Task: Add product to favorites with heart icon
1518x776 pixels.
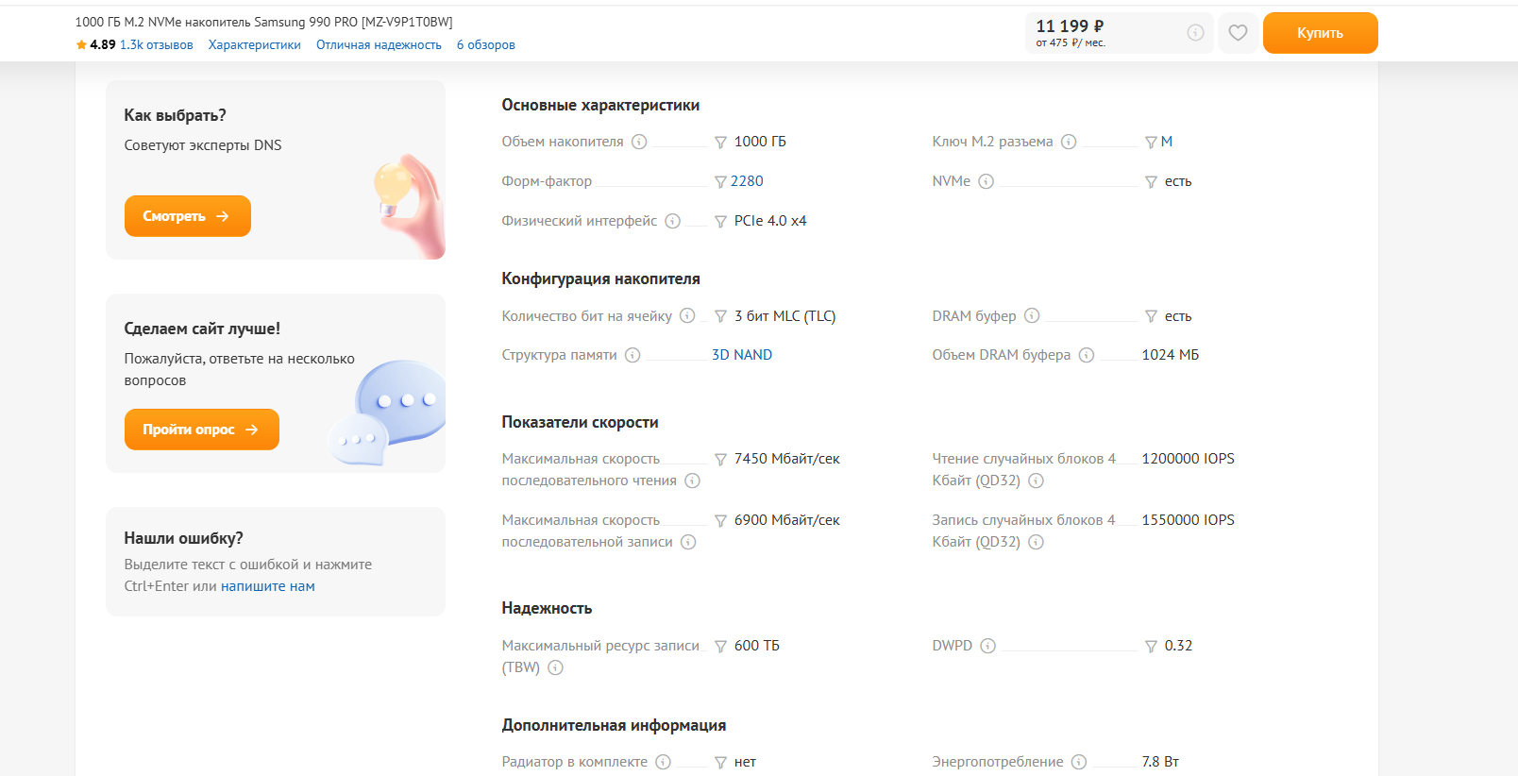Action: point(1238,33)
